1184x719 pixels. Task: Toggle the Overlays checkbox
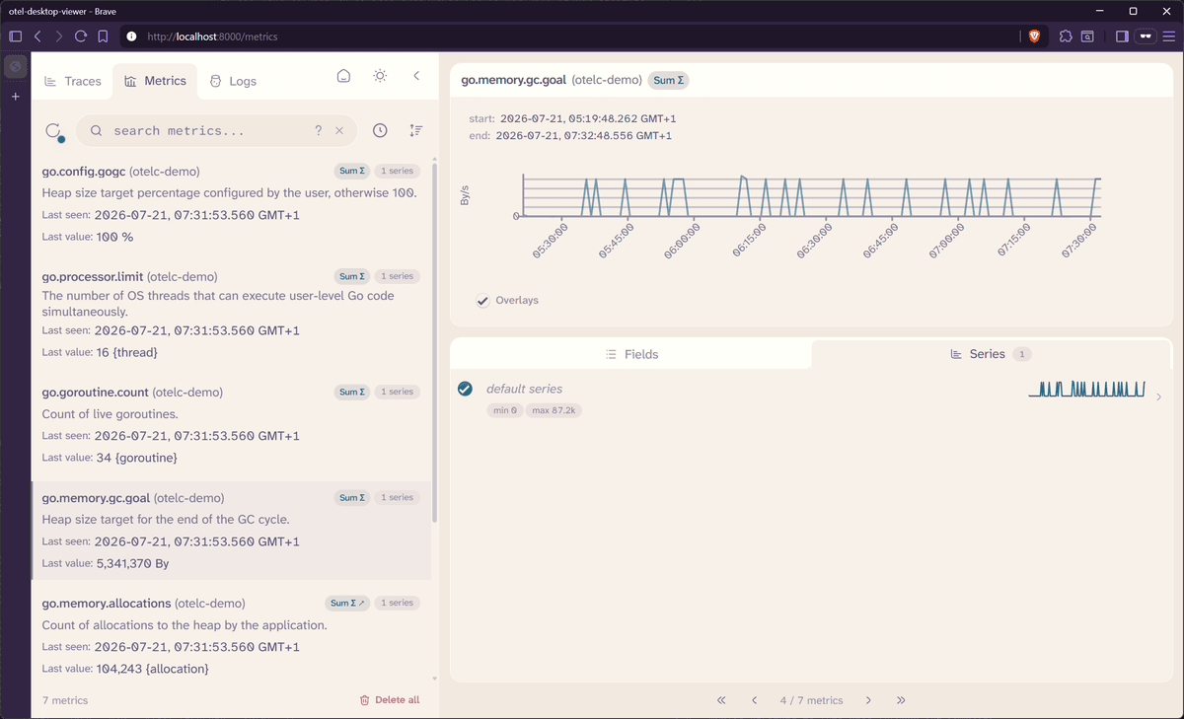click(482, 300)
